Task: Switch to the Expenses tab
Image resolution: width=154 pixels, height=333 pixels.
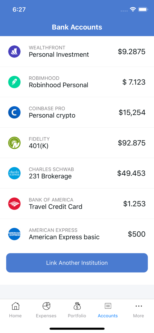Action: tap(46, 310)
